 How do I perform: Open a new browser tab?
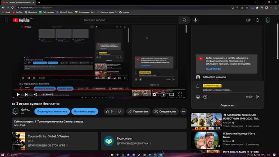39,3
